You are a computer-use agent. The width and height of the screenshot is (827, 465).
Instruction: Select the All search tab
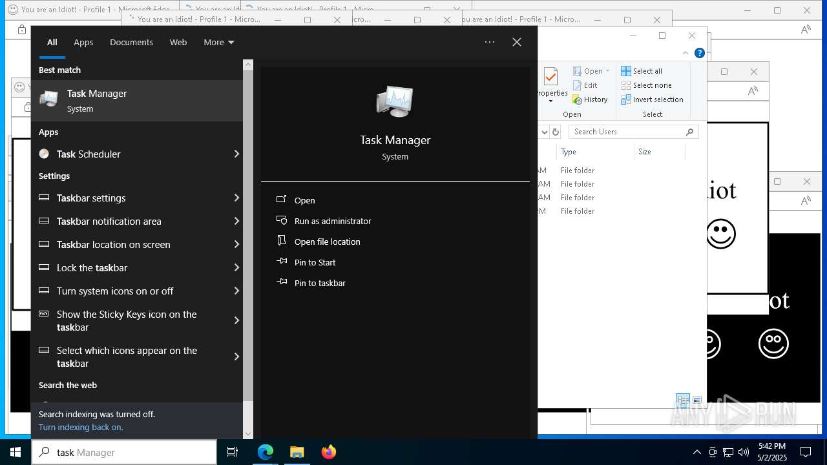pyautogui.click(x=52, y=42)
